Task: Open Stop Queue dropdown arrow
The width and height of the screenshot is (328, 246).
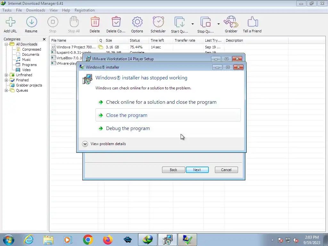Action: [218, 24]
